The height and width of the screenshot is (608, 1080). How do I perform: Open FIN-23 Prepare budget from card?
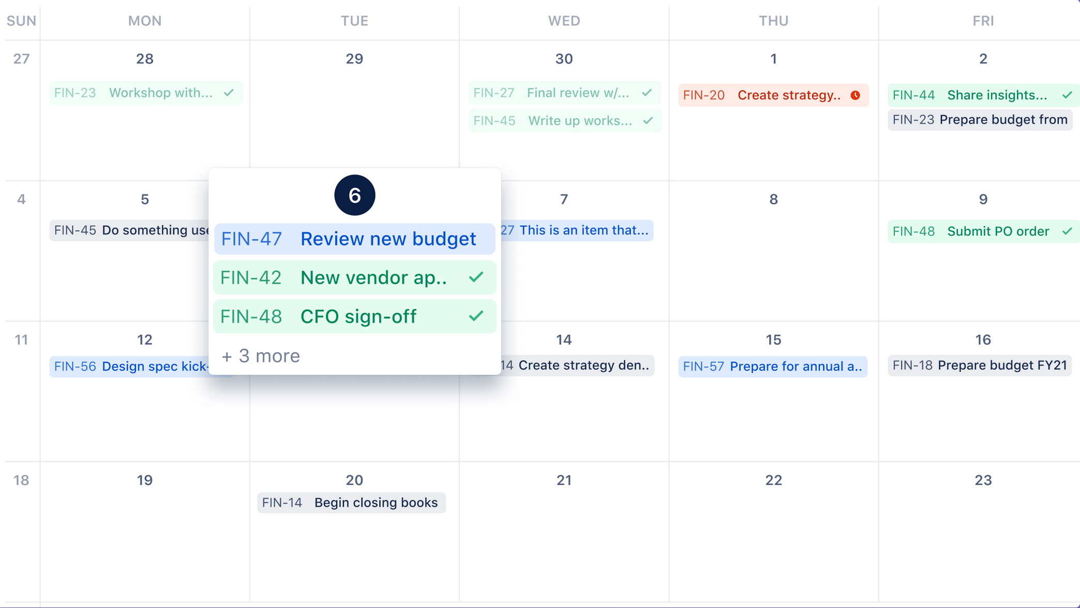980,119
